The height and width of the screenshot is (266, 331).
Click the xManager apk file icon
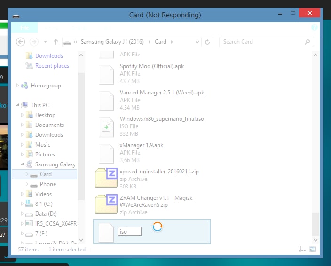106,154
